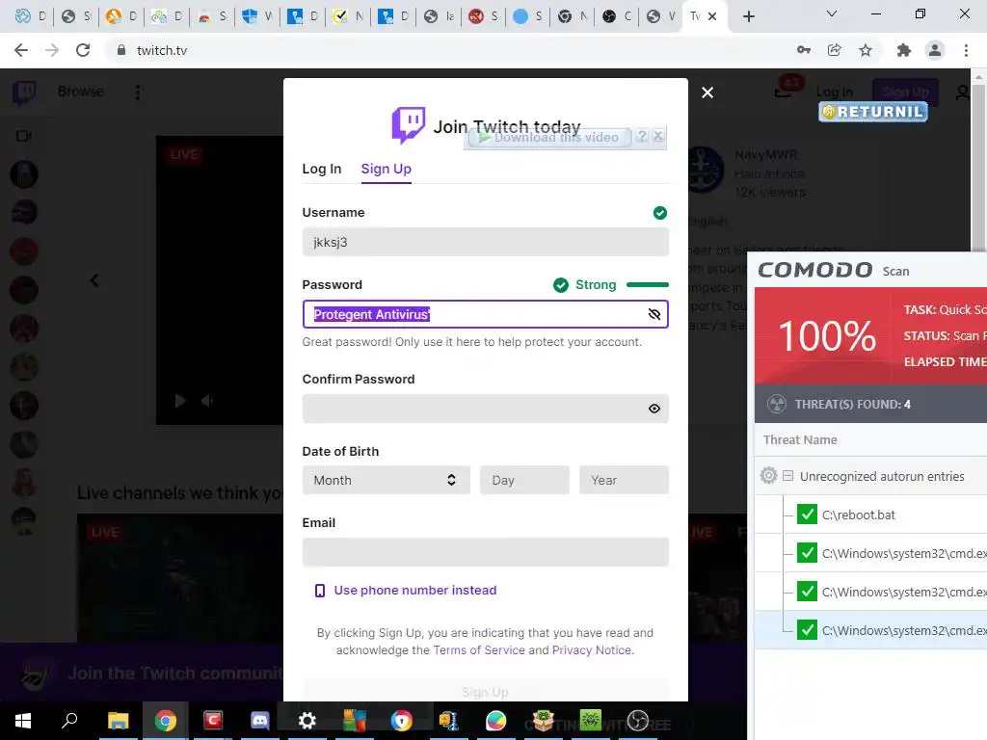
Task: Open help on download video bar
Action: click(642, 136)
